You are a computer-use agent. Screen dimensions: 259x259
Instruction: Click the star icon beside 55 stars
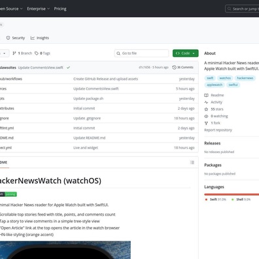206,109
